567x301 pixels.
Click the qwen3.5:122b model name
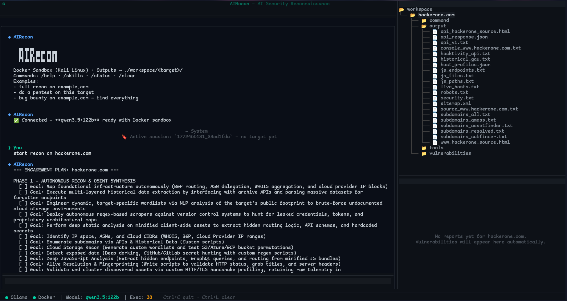[102, 297]
